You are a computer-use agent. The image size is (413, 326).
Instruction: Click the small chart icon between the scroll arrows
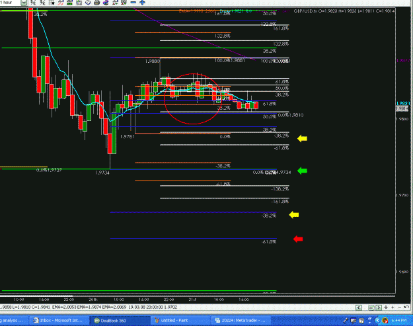[371, 307]
